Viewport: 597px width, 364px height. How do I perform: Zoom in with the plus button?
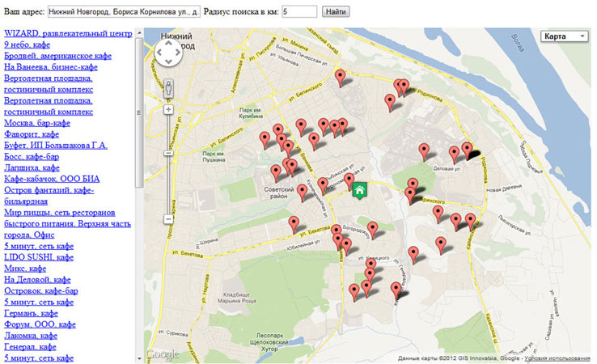pyautogui.click(x=168, y=110)
